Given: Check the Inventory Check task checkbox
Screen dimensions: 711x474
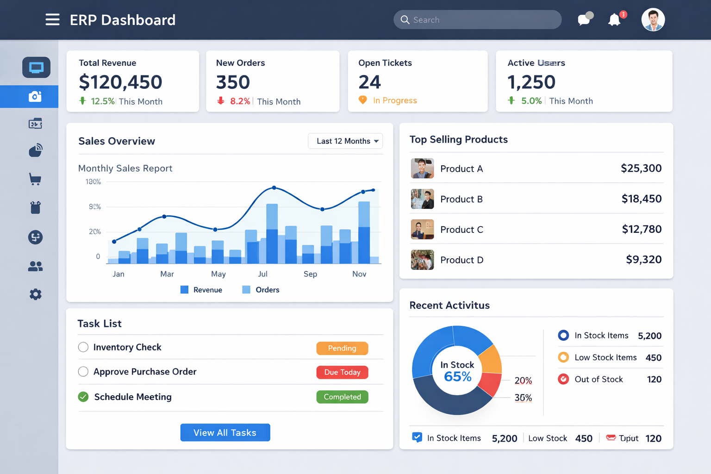Looking at the screenshot, I should coord(83,347).
